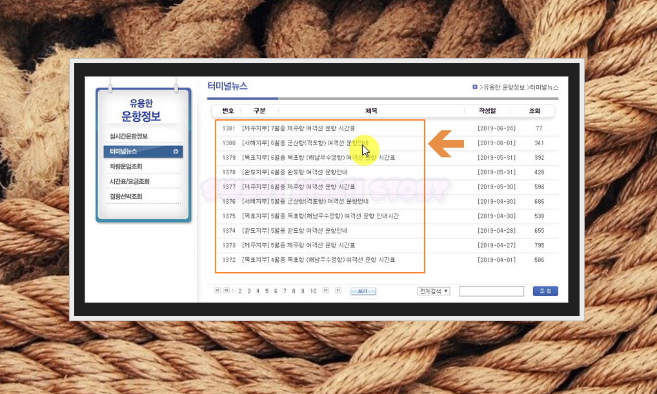Go to page 7

point(285,291)
